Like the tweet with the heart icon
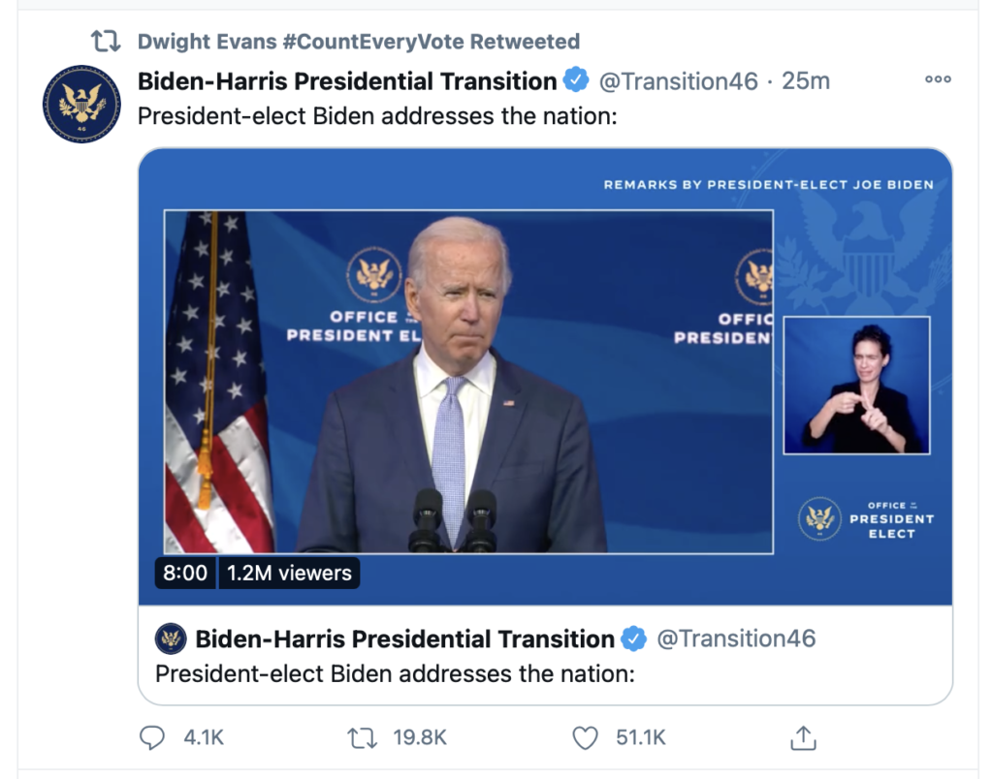Image resolution: width=993 pixels, height=779 pixels. point(585,738)
